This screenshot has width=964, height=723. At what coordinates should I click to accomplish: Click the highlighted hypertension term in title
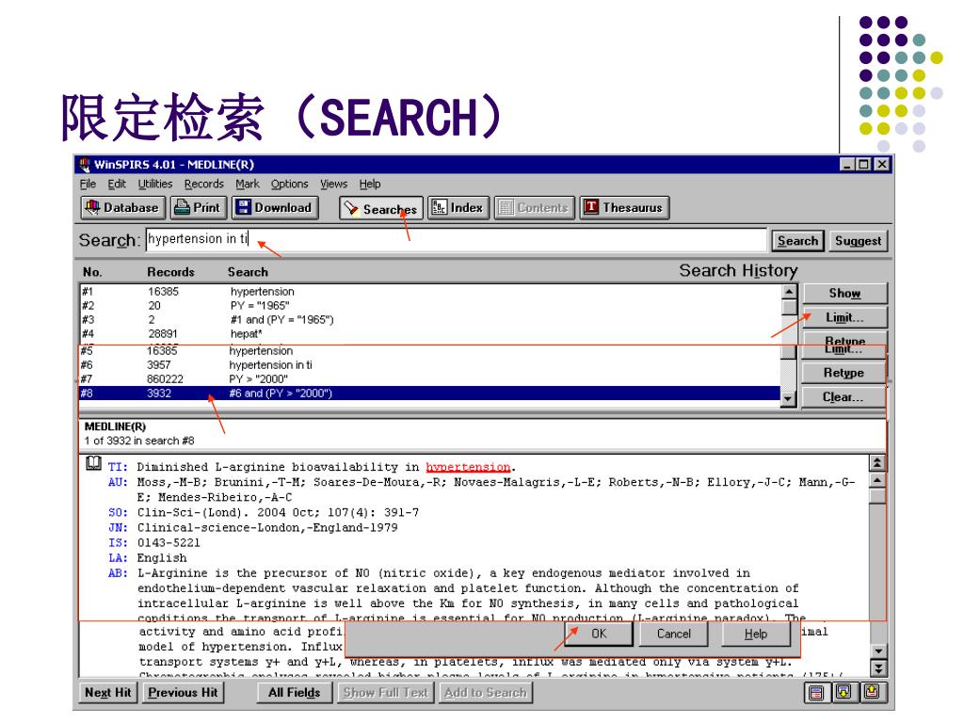click(468, 467)
